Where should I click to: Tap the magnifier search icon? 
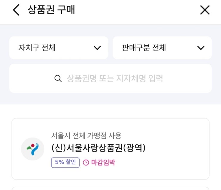click(58, 79)
